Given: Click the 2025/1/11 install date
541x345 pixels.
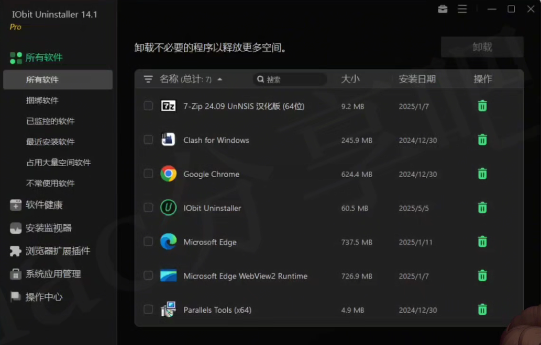Looking at the screenshot, I should tap(415, 242).
